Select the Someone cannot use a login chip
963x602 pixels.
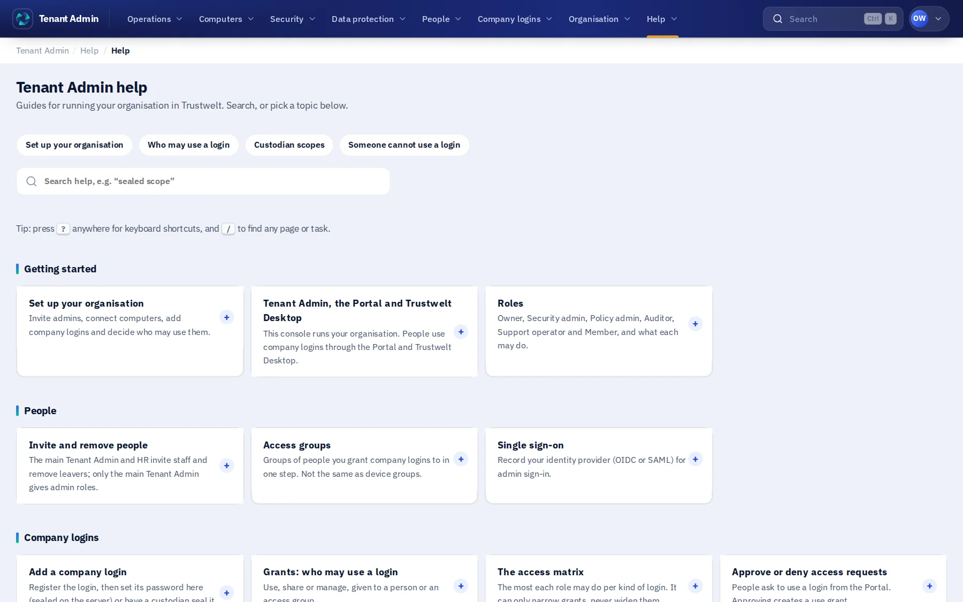(404, 145)
